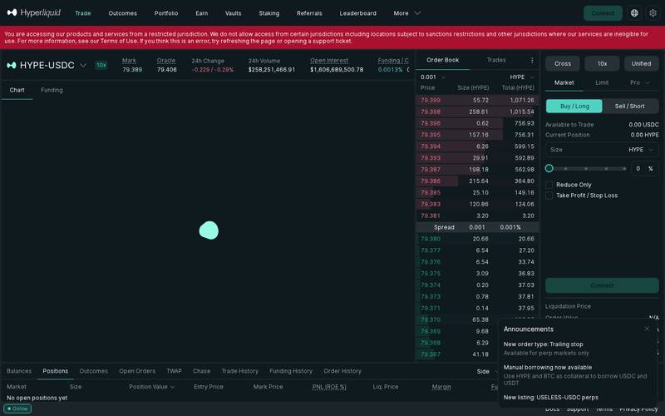Switch to the Funding tab

(x=52, y=90)
